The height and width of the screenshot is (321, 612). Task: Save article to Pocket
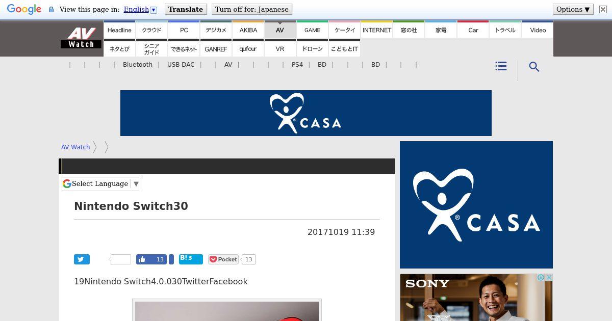click(223, 259)
